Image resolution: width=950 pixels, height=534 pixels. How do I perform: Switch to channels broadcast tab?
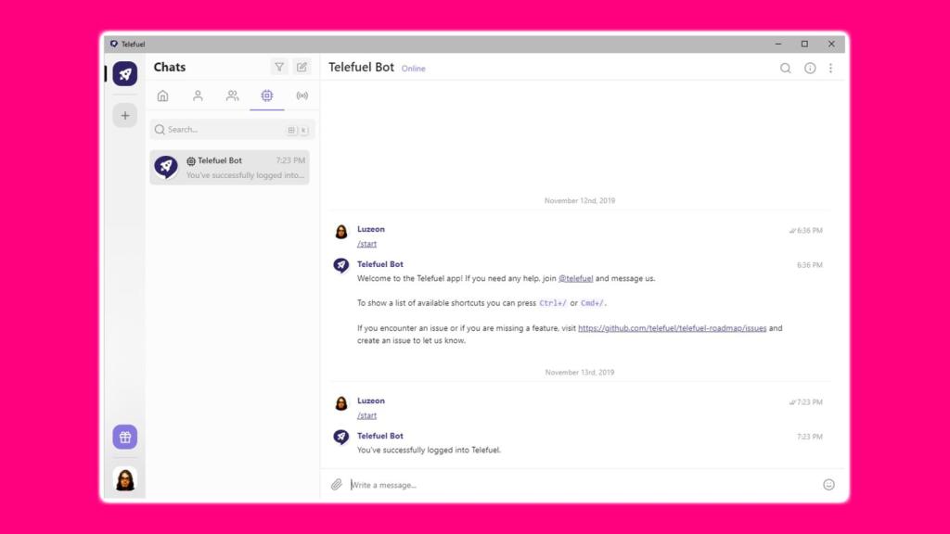[x=302, y=95]
